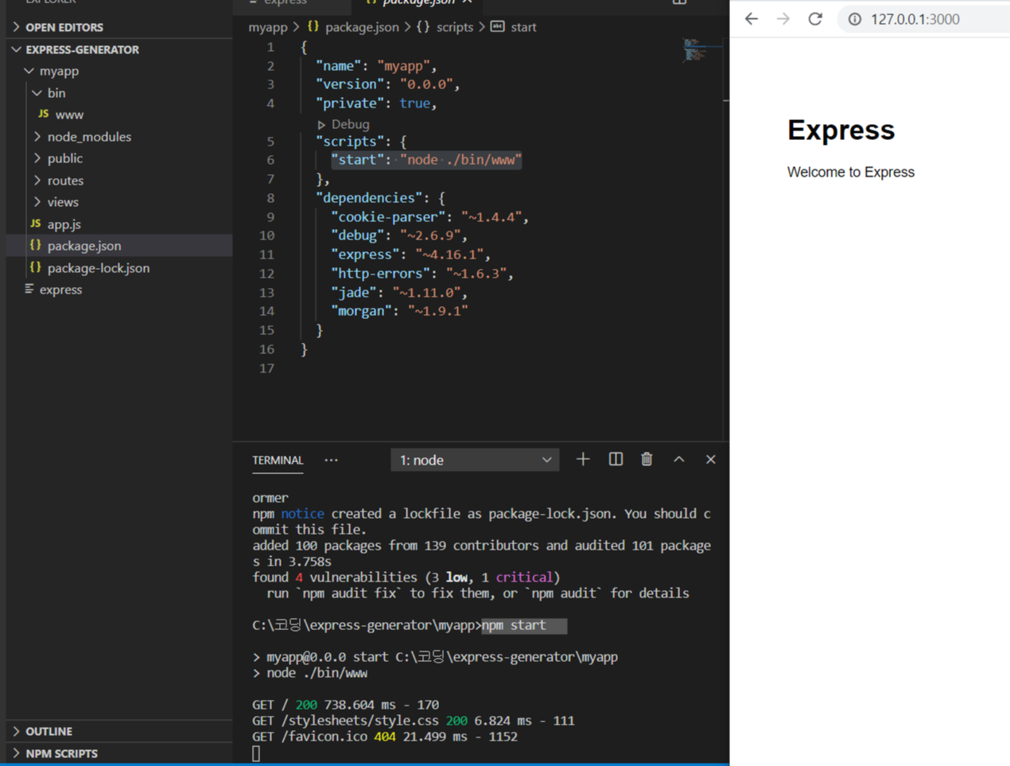
Task: Go back in the browser
Action: point(752,19)
